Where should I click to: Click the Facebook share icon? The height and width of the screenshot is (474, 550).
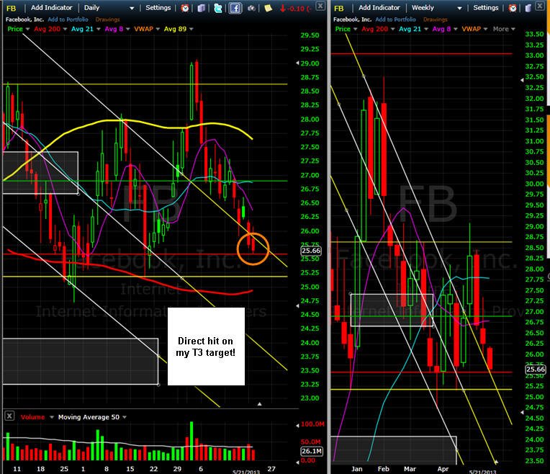(x=235, y=8)
